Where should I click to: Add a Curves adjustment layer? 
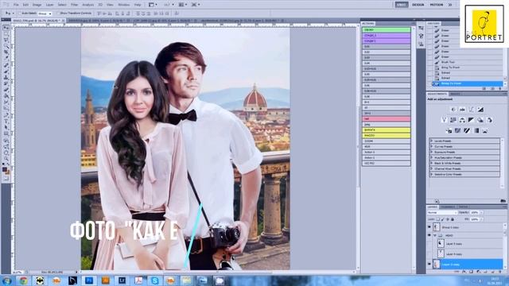[472, 110]
